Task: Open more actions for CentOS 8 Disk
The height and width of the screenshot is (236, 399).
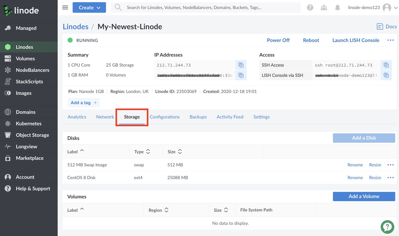Action: click(390, 178)
